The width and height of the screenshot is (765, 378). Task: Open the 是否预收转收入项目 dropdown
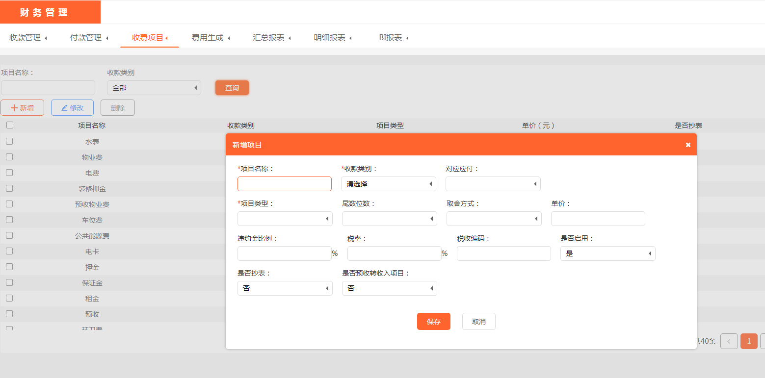click(x=389, y=288)
